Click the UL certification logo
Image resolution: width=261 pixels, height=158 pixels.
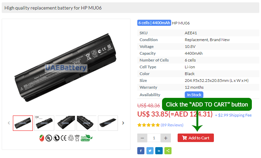click(49, 138)
